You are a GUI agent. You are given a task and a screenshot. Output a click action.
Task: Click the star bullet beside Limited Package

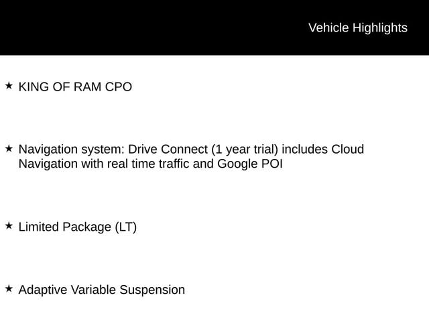9,226
